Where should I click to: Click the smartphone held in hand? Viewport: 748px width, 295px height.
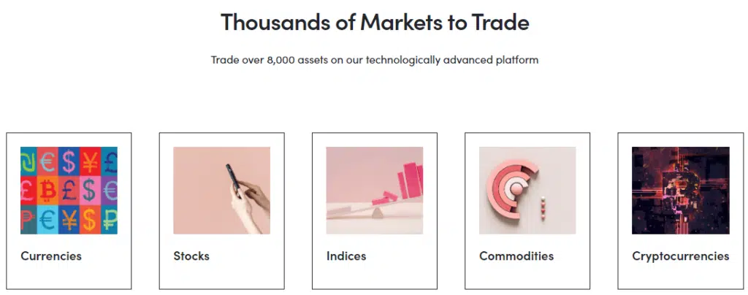point(231,172)
